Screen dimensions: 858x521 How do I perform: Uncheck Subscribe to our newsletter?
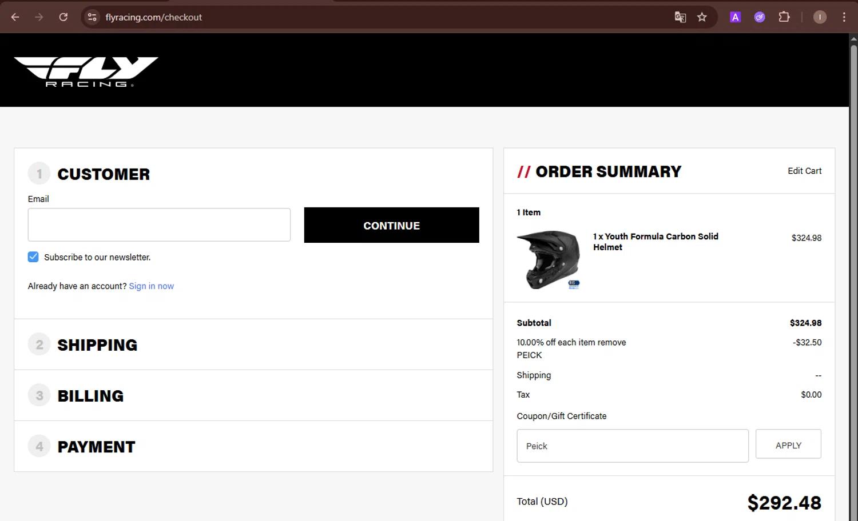pyautogui.click(x=33, y=257)
